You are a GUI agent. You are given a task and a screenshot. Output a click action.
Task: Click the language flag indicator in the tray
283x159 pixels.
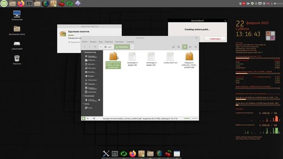[x=268, y=4]
